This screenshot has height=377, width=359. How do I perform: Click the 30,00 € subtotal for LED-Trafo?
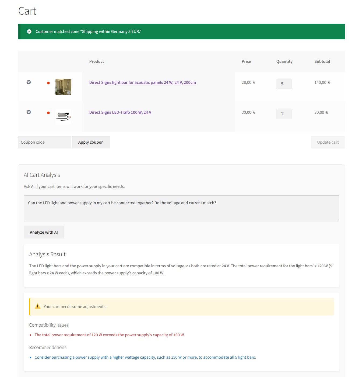point(321,112)
